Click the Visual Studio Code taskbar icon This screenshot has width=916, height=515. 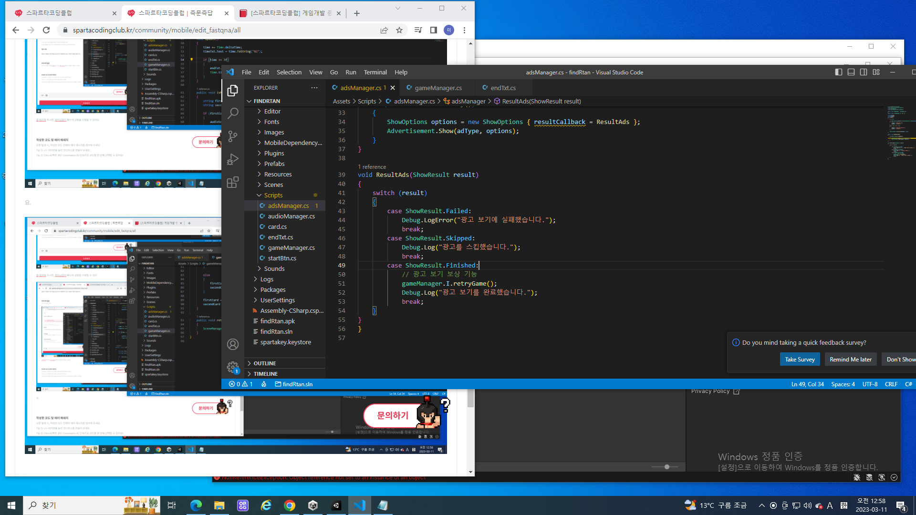click(360, 505)
